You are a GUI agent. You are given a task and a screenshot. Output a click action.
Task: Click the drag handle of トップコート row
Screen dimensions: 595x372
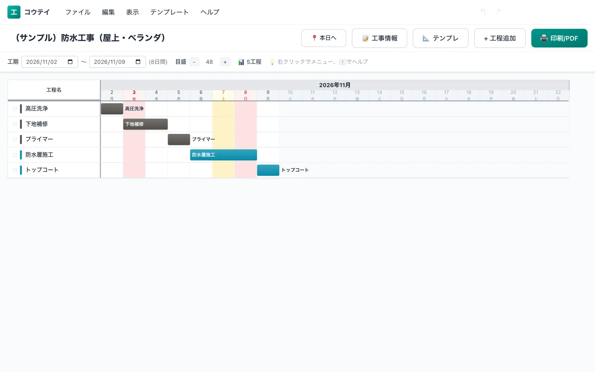coord(15,170)
